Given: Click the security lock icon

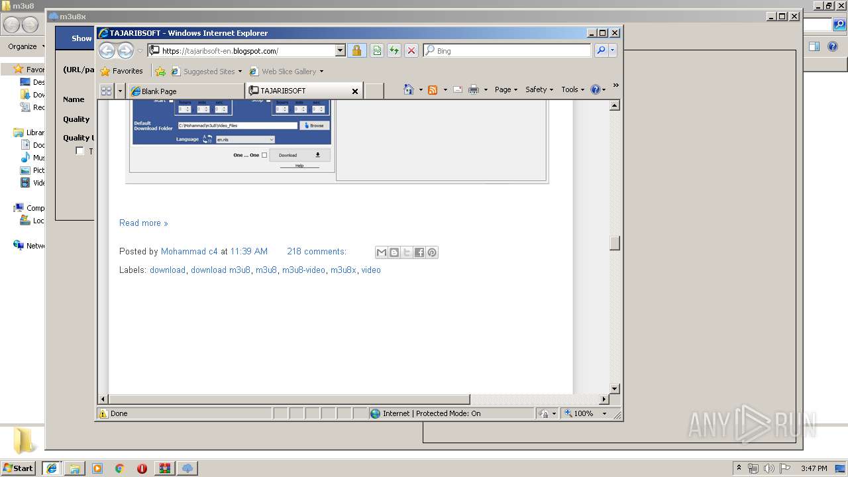Looking at the screenshot, I should pyautogui.click(x=356, y=50).
